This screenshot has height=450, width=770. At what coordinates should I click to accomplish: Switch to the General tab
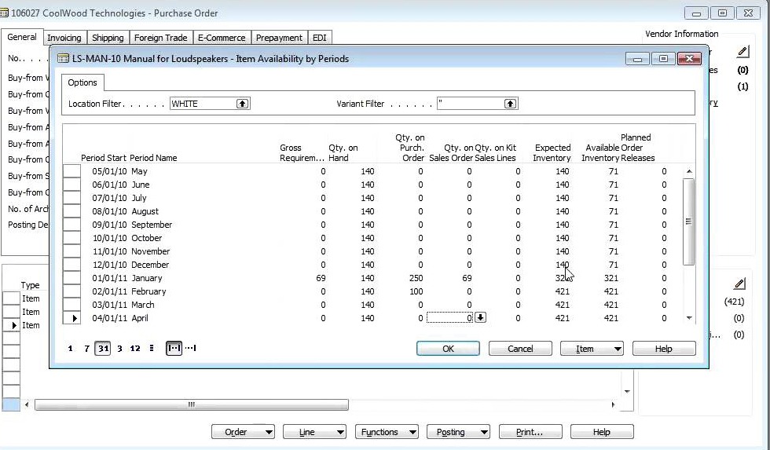(22, 37)
